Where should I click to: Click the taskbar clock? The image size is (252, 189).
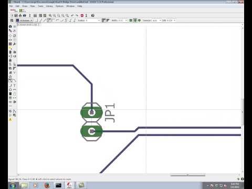(x=235, y=185)
